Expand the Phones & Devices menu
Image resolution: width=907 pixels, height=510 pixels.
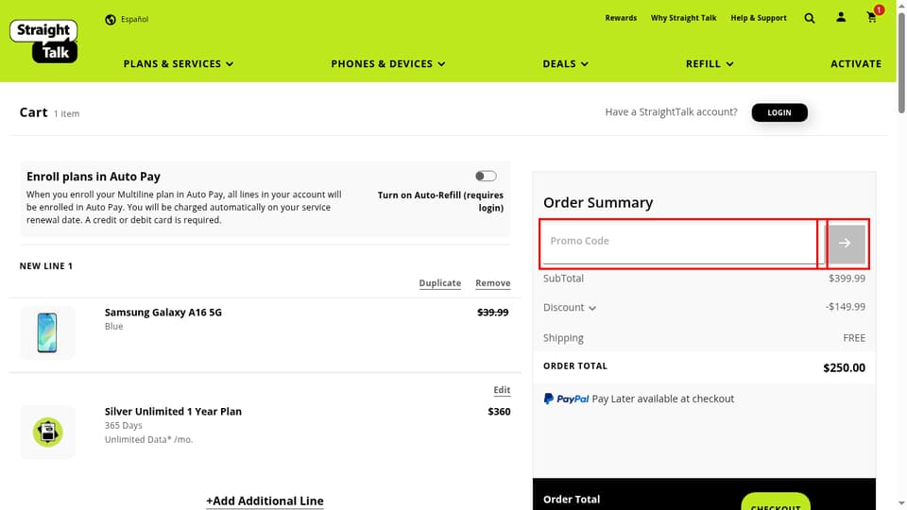[387, 63]
